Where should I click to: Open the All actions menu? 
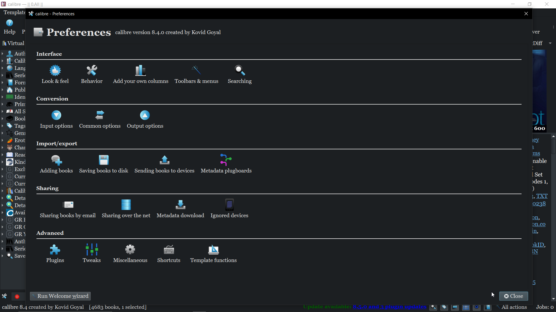514,307
